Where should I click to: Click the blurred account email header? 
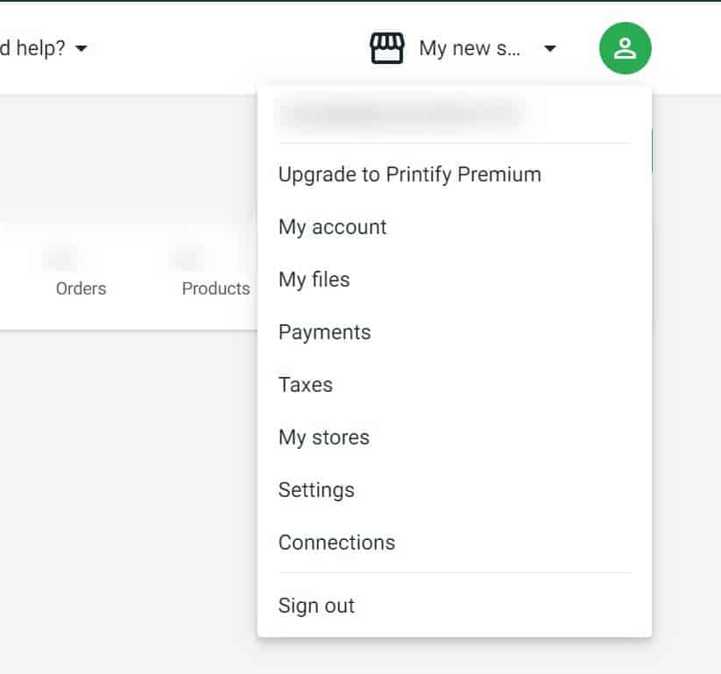click(401, 115)
